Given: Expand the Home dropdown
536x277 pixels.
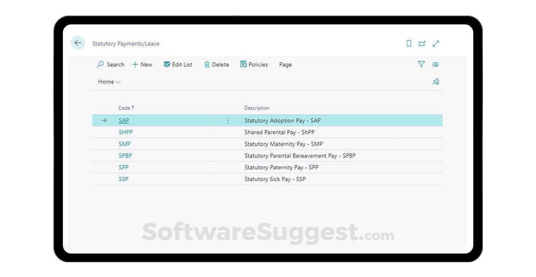Looking at the screenshot, I should coord(109,82).
